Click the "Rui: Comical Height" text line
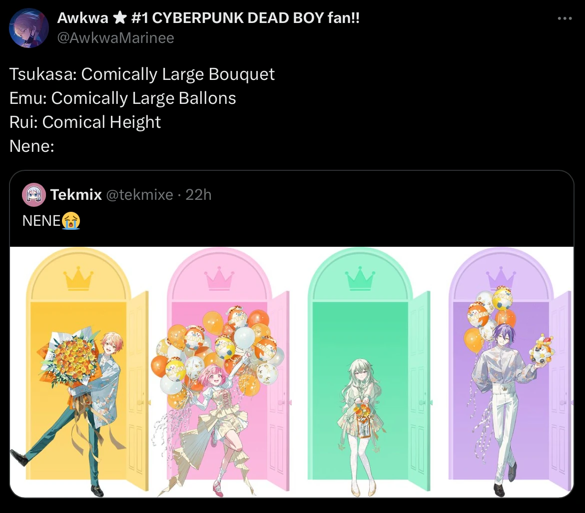Image resolution: width=585 pixels, height=513 pixels. (x=85, y=122)
